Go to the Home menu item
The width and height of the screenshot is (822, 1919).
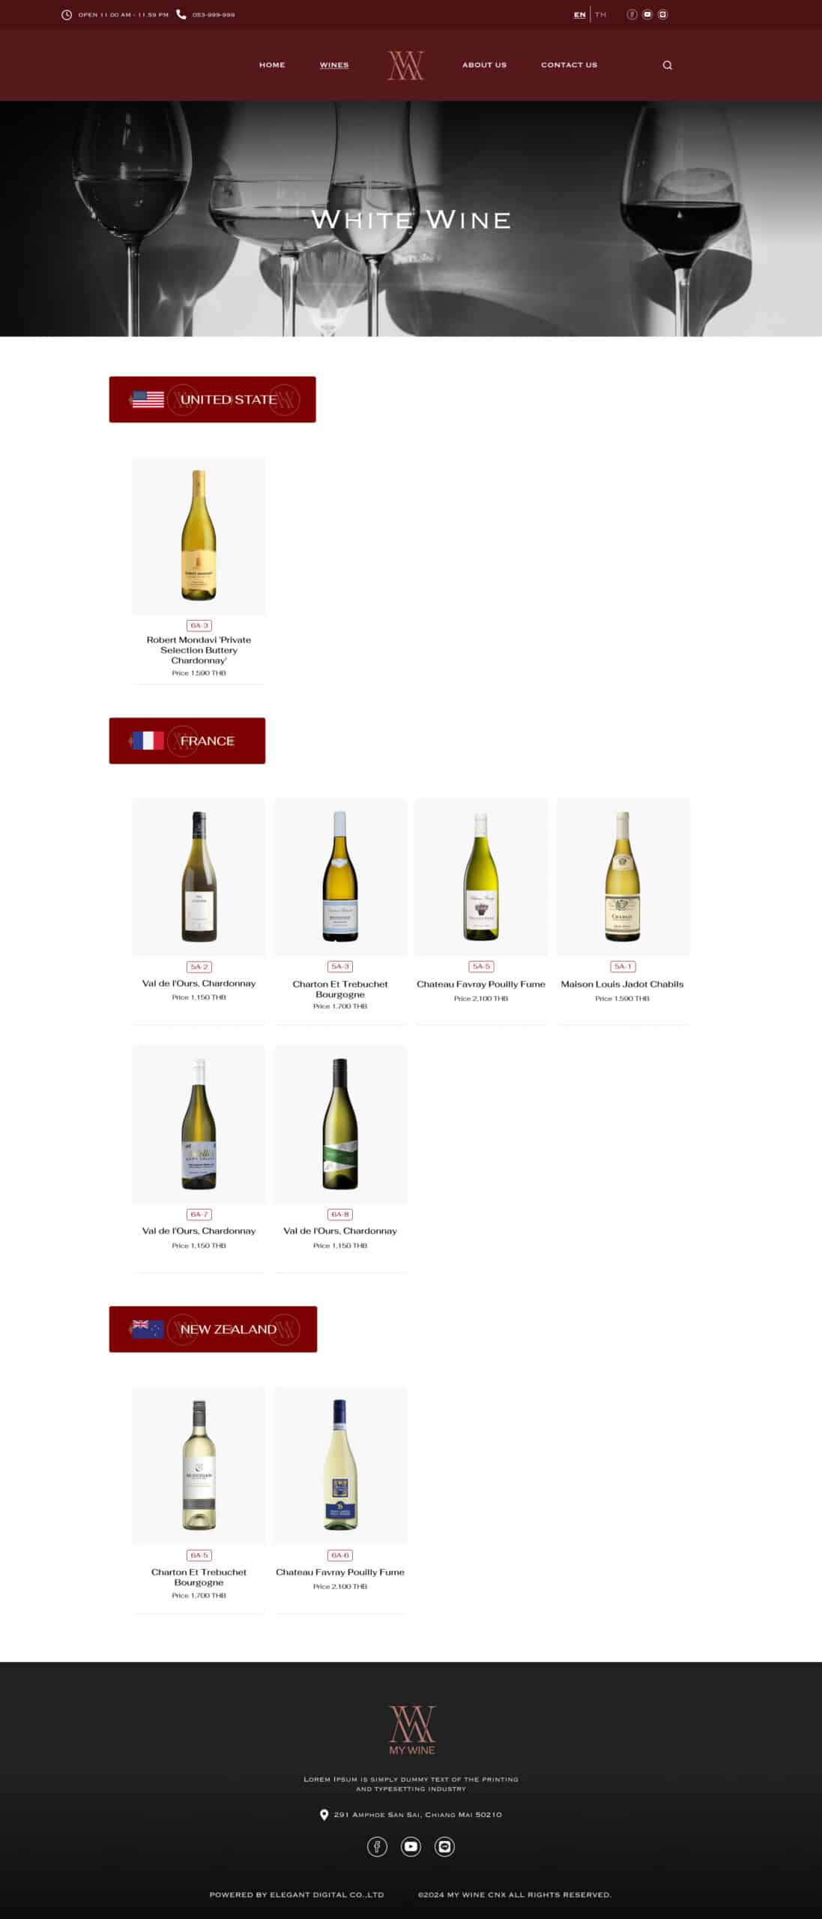click(x=272, y=65)
